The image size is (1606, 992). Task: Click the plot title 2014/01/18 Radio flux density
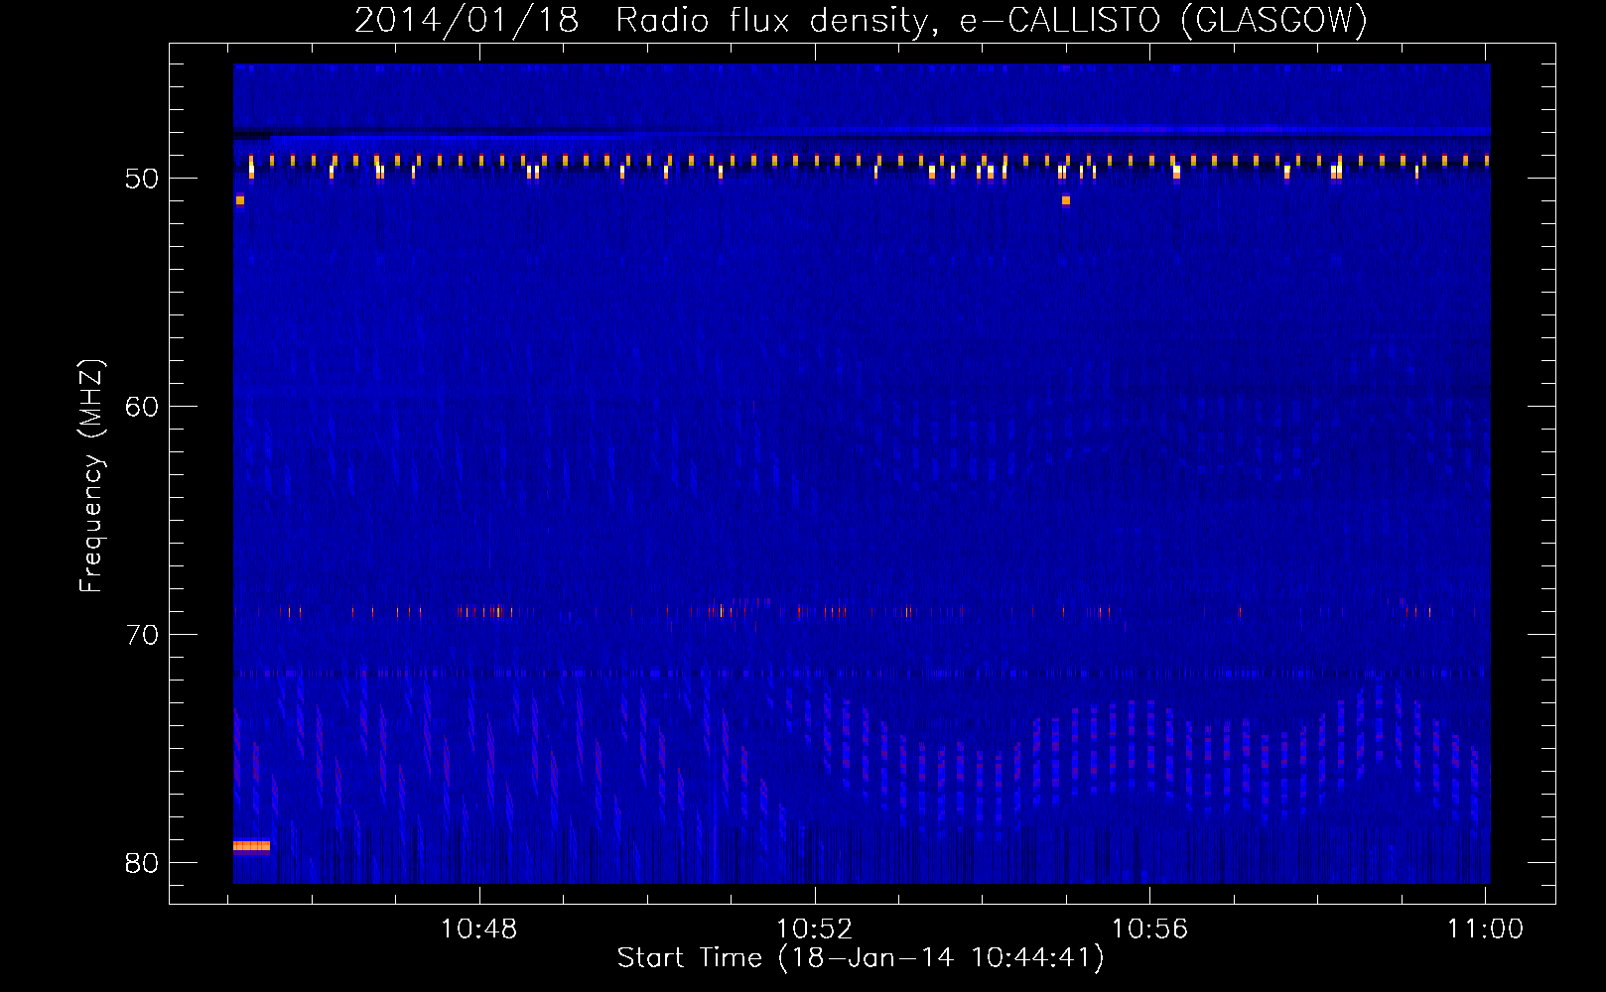[x=861, y=20]
